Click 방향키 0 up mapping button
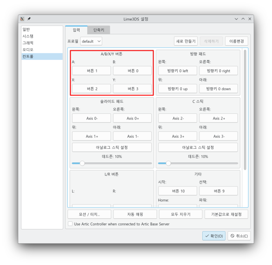 (x=178, y=89)
